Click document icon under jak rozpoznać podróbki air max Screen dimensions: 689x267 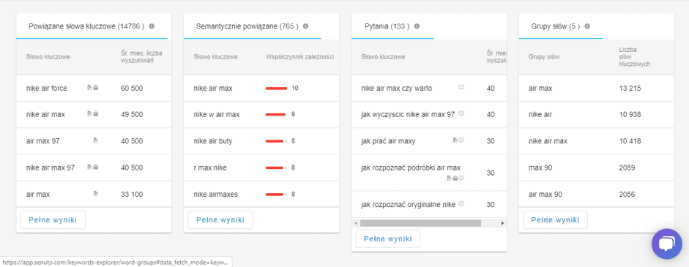click(x=449, y=178)
